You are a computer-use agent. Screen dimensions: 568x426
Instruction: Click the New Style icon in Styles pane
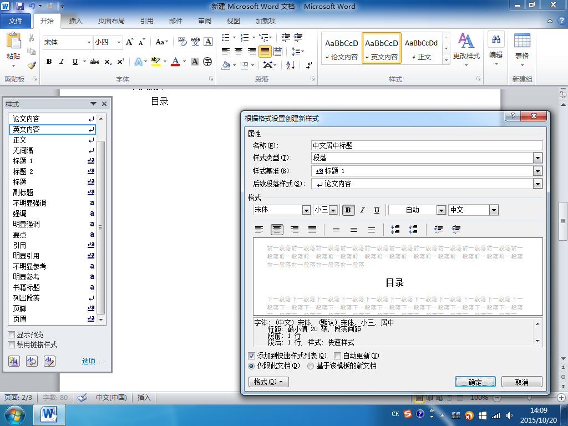(x=14, y=361)
